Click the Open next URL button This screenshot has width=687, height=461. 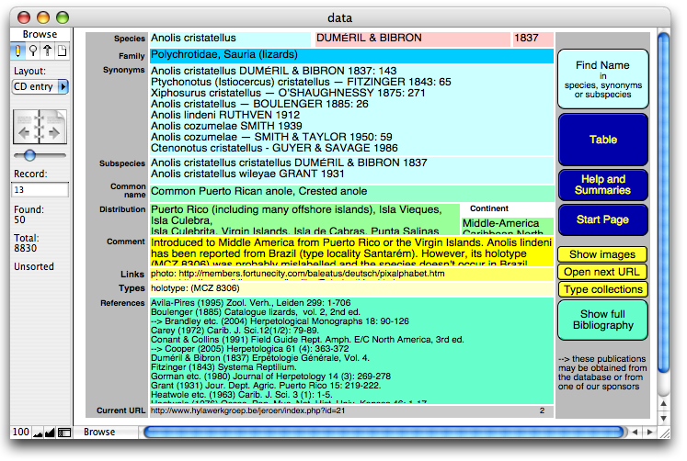point(602,272)
